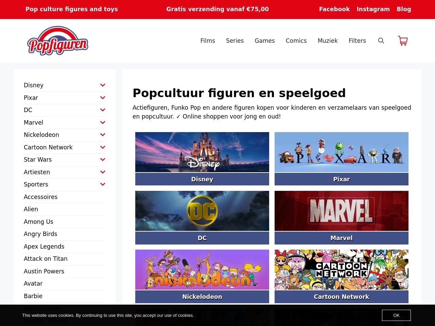Click 'Popcultuur figuren en speelgoed' heading
435x326 pixels.
[x=239, y=93]
